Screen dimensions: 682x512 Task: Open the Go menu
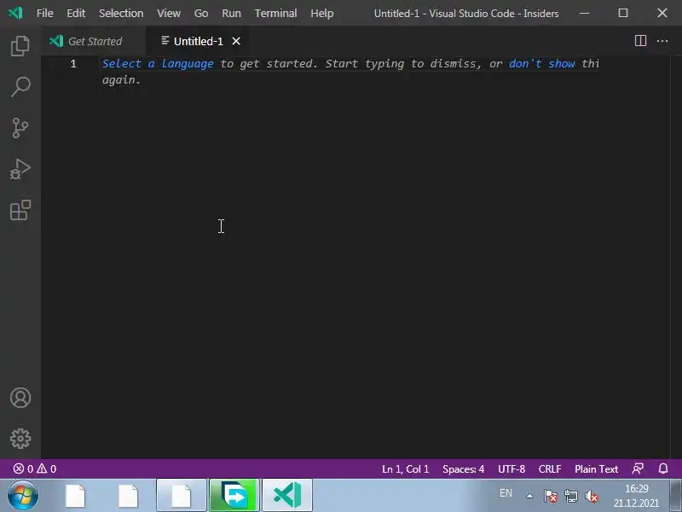coord(201,13)
